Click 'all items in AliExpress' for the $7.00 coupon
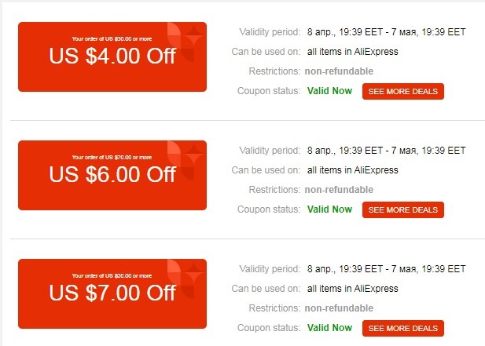This screenshot has width=485, height=346. click(352, 289)
